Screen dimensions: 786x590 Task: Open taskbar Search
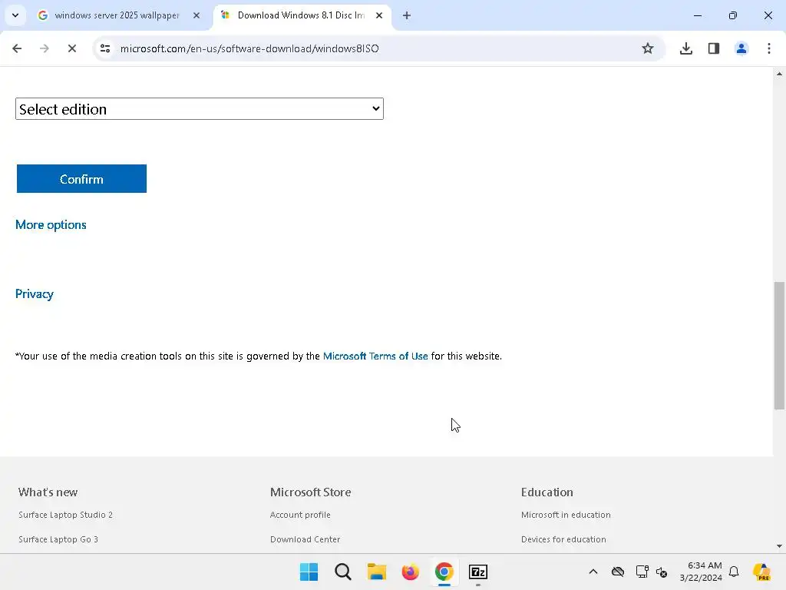click(x=343, y=572)
